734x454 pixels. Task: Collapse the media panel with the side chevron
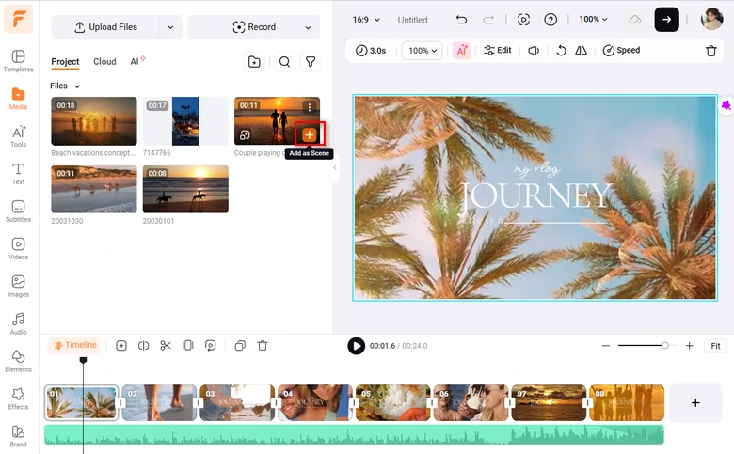pos(335,168)
